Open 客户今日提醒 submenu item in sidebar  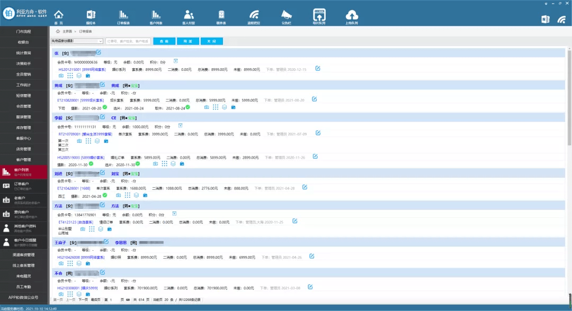point(24,242)
